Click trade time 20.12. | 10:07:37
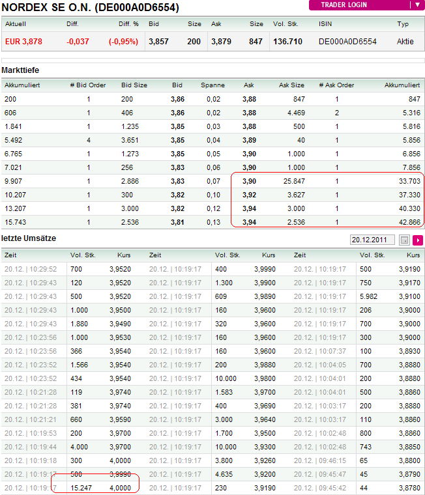425x495 pixels. coord(320,351)
